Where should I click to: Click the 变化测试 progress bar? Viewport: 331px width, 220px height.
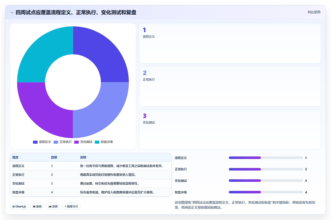click(266, 181)
